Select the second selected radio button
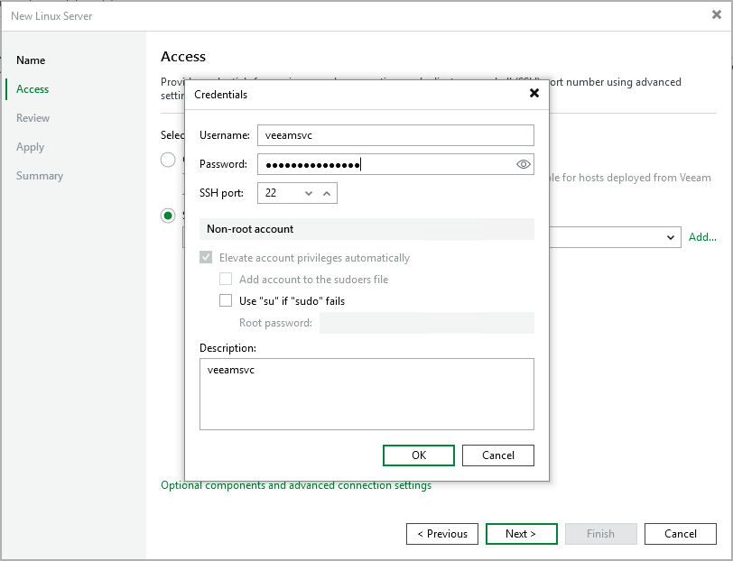Viewport: 733px width, 561px height. tap(168, 216)
